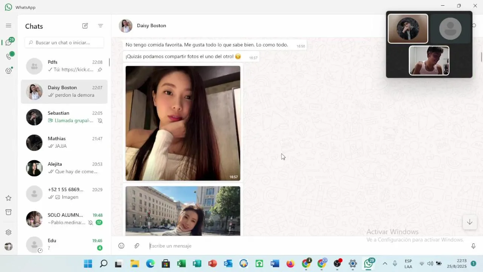
Task: Open starred messages in sidebar
Action: 8,198
